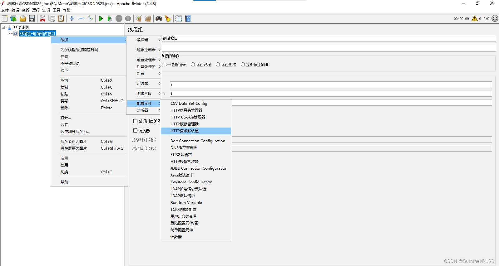This screenshot has height=266, width=499.
Task: Open the Templates toolbar icon
Action: pyautogui.click(x=13, y=18)
